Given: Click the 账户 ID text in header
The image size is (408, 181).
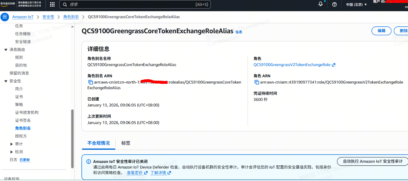Looking at the screenshot, I should click(379, 1).
